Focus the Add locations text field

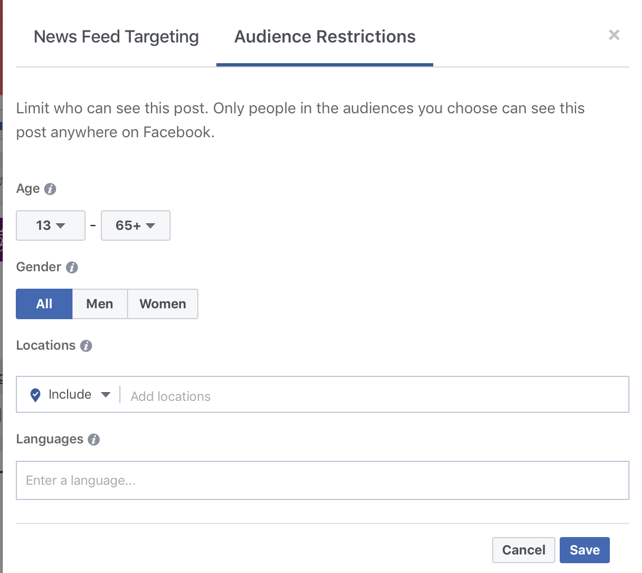[x=371, y=396]
